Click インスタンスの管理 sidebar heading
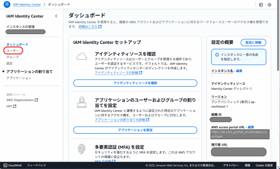This screenshot has width=280, height=169. [20, 27]
